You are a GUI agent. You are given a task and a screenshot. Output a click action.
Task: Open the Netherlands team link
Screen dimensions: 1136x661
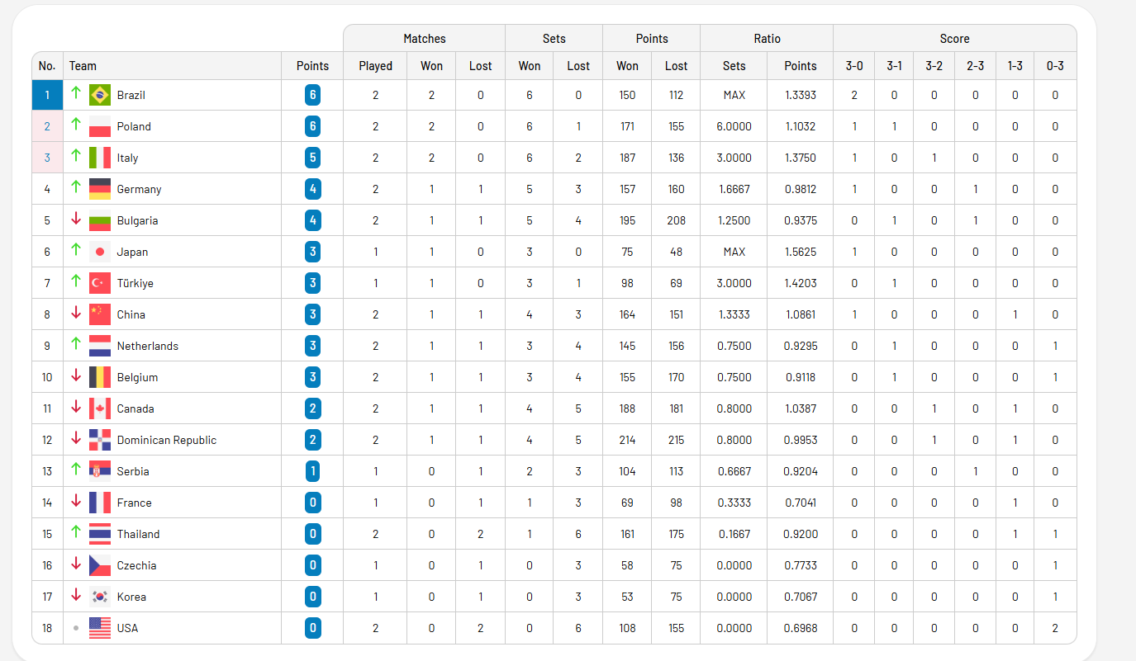(147, 346)
